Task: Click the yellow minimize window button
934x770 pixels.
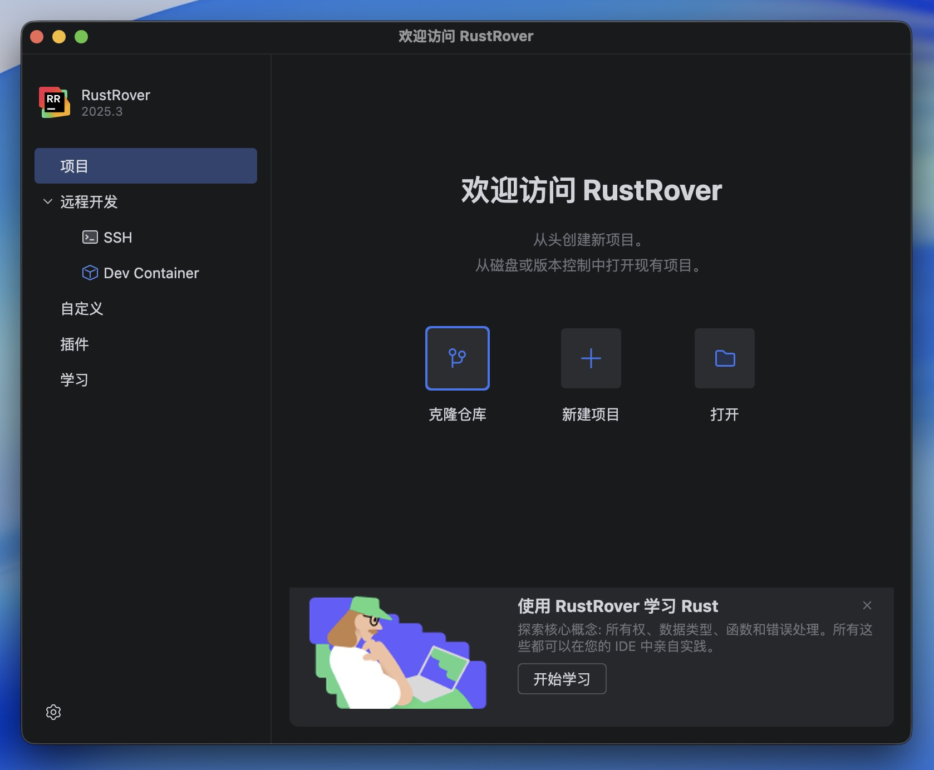Action: (x=59, y=37)
